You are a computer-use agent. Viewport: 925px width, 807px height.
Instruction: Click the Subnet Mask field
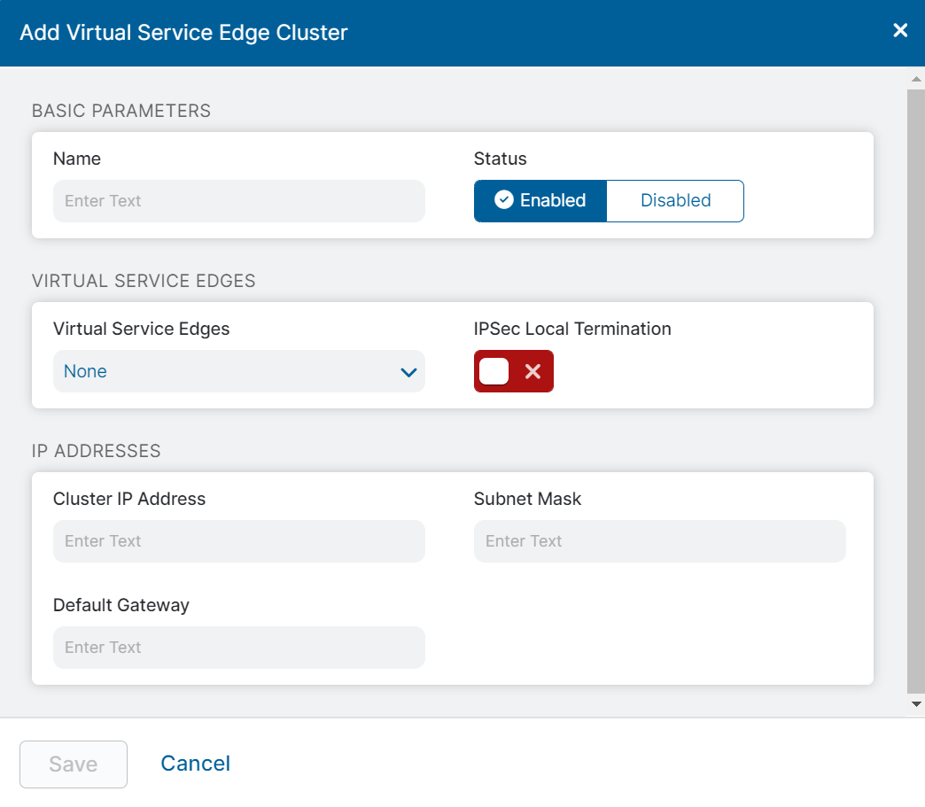[660, 541]
